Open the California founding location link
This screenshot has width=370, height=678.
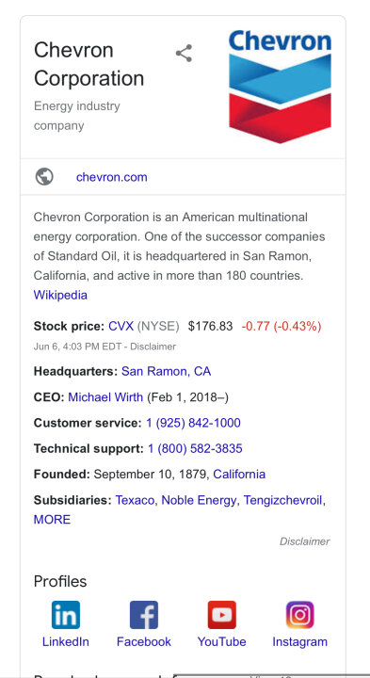click(239, 474)
